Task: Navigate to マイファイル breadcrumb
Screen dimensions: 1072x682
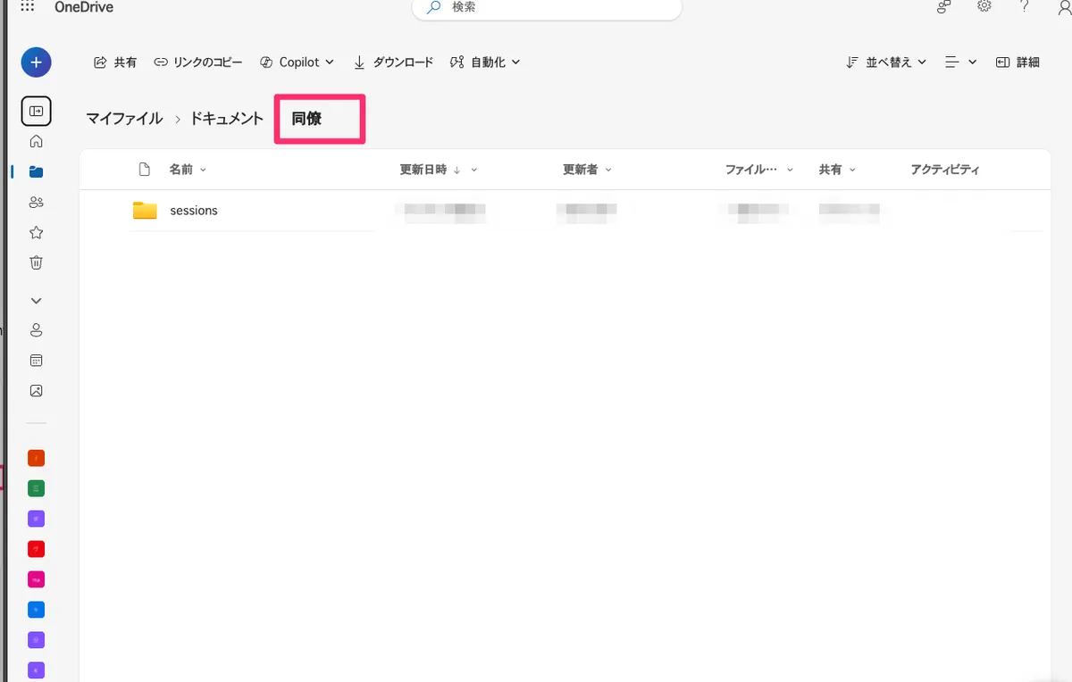Action: click(x=124, y=119)
